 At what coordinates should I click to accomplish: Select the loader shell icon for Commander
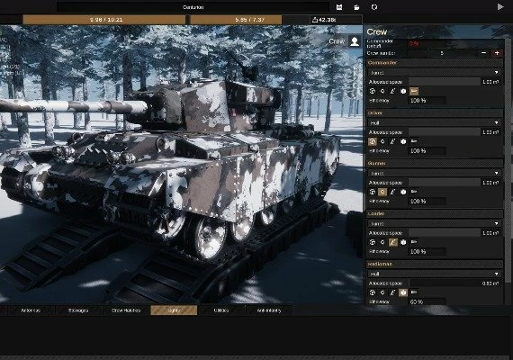393,91
